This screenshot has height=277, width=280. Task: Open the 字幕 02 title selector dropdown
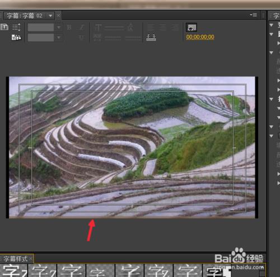point(50,16)
